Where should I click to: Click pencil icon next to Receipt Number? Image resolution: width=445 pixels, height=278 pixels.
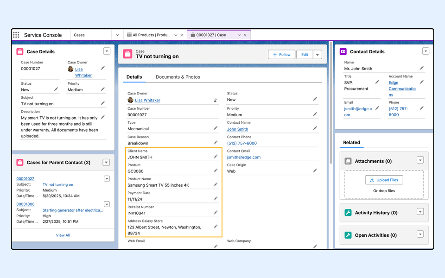coord(216,212)
